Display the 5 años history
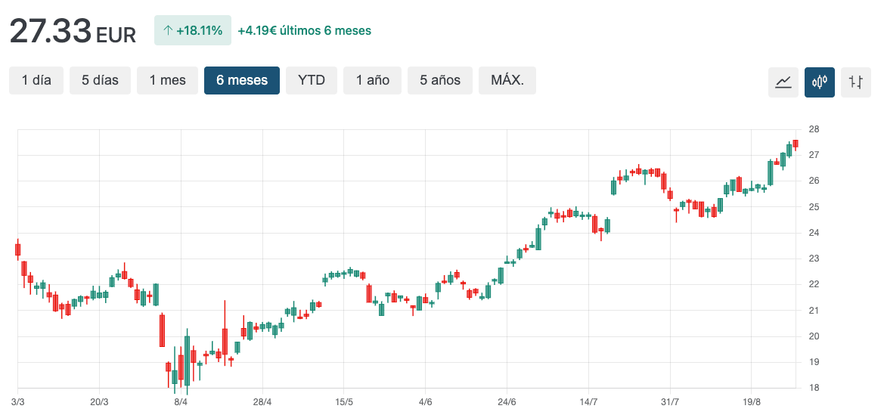 point(440,80)
